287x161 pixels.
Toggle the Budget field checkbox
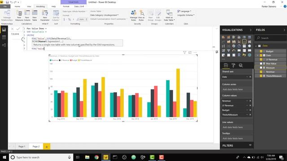tap(261, 51)
